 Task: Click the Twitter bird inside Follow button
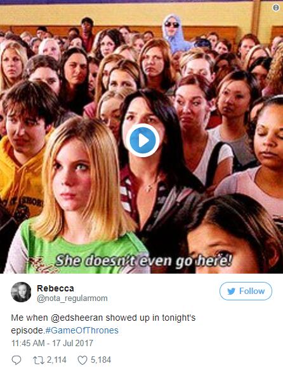click(x=232, y=291)
